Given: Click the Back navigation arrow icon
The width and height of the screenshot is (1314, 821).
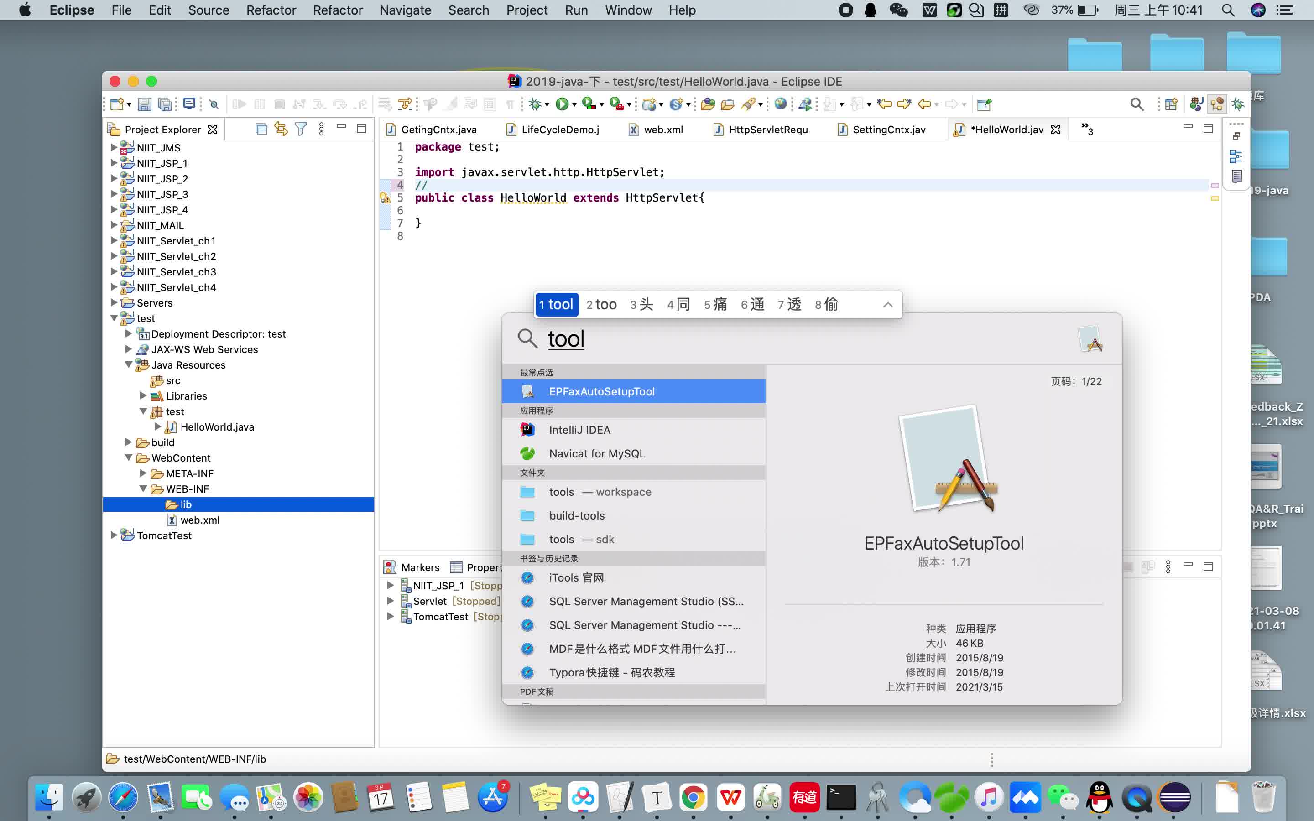Looking at the screenshot, I should [924, 104].
